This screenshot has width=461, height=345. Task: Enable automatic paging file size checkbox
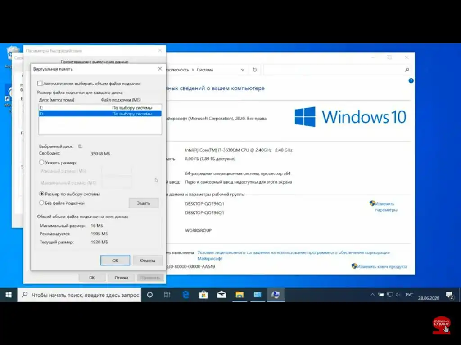(x=40, y=84)
